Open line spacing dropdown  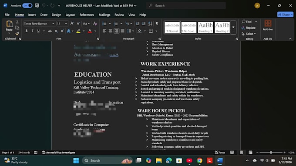[x=131, y=31]
